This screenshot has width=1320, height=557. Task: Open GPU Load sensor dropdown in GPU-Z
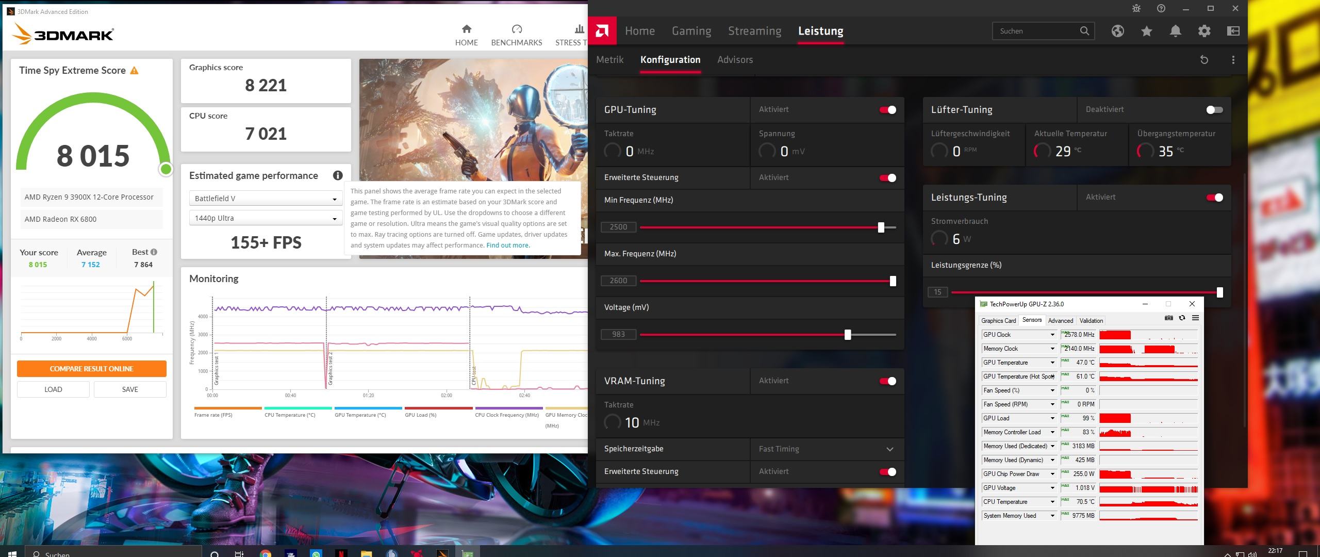pyautogui.click(x=1052, y=418)
